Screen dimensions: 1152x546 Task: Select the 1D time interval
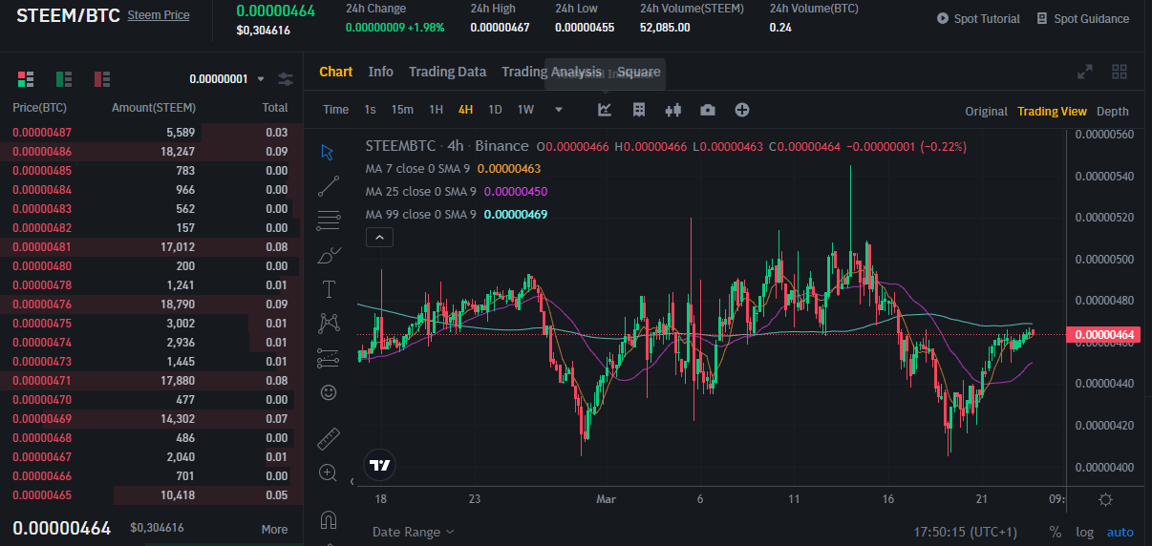tap(495, 110)
